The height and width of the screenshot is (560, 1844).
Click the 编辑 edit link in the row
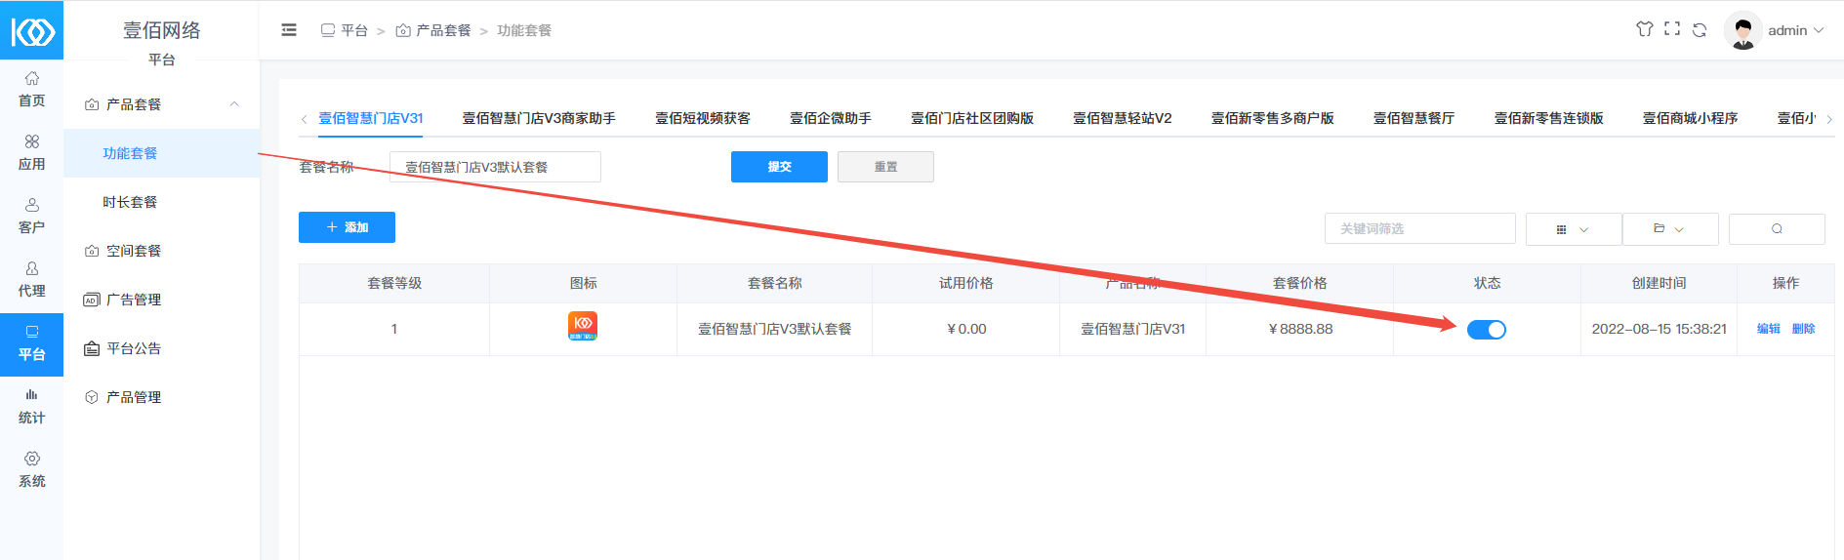(x=1769, y=329)
